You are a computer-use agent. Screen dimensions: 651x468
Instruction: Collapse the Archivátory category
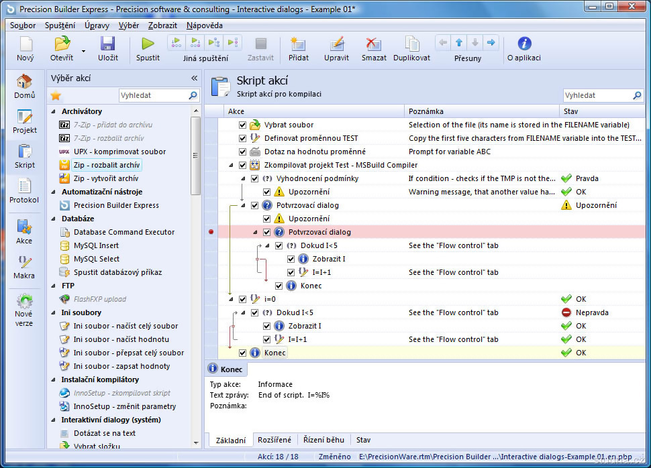click(54, 111)
